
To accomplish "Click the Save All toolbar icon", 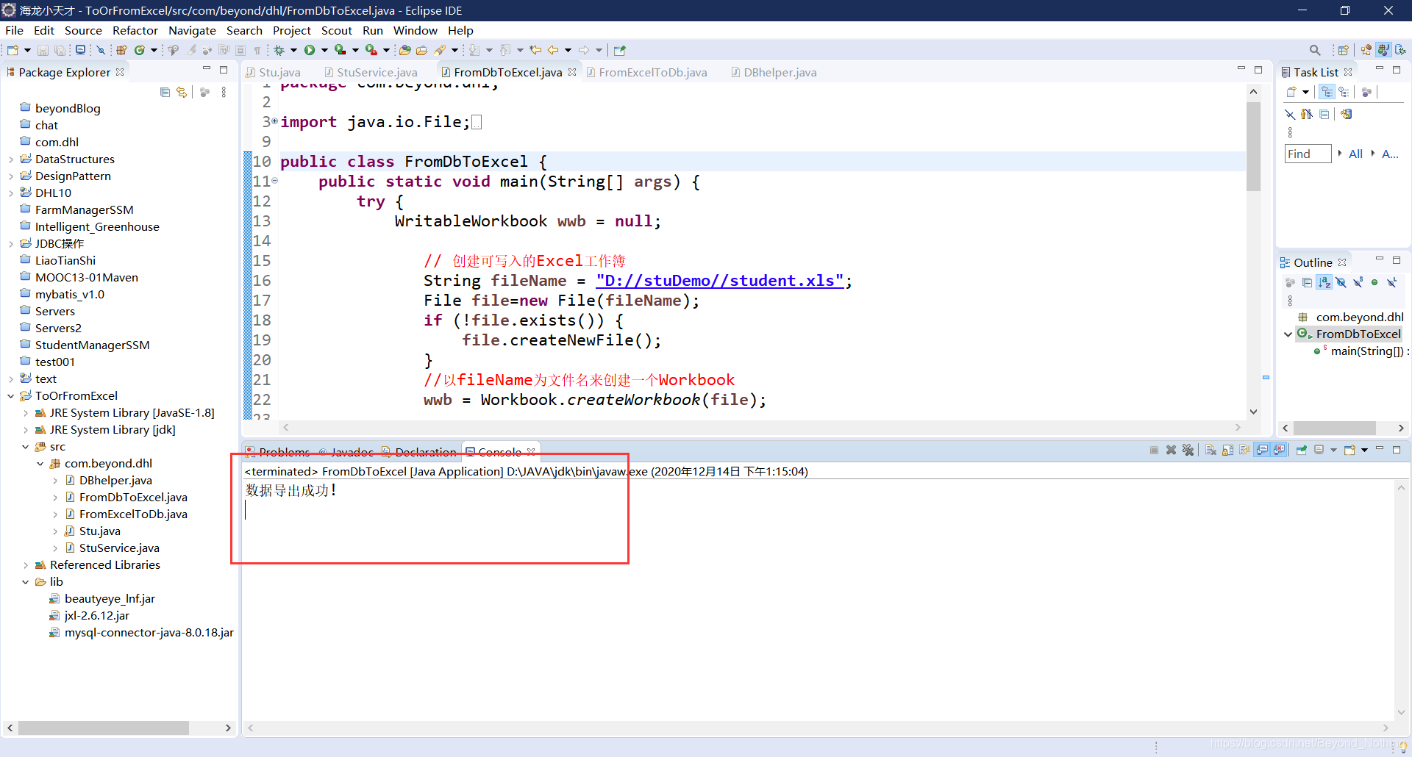I will point(60,49).
